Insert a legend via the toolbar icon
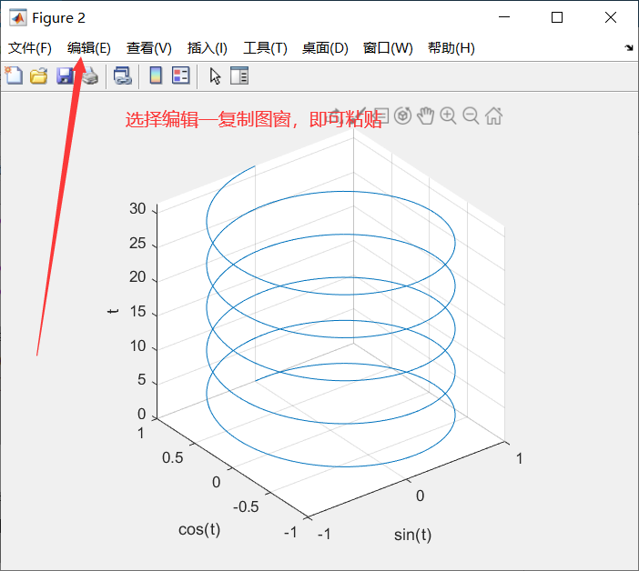Screen dimensions: 639x571 click(180, 75)
